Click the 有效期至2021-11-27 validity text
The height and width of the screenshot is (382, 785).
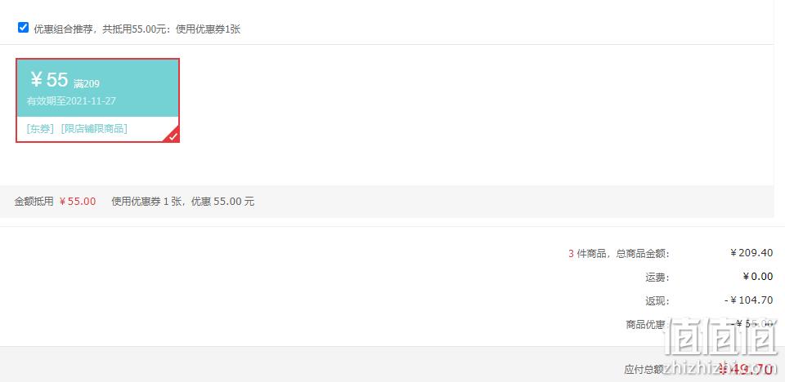pos(71,101)
